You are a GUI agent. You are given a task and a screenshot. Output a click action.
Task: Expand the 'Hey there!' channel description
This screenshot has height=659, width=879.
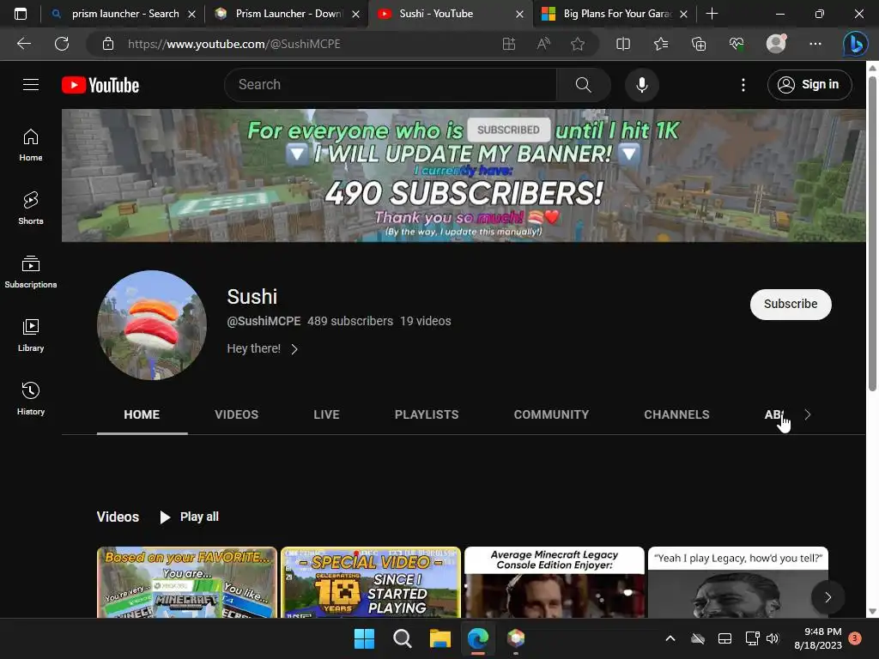(263, 348)
